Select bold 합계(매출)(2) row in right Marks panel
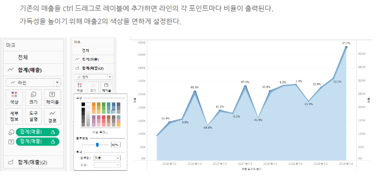This screenshot has height=176, width=385. (x=93, y=68)
